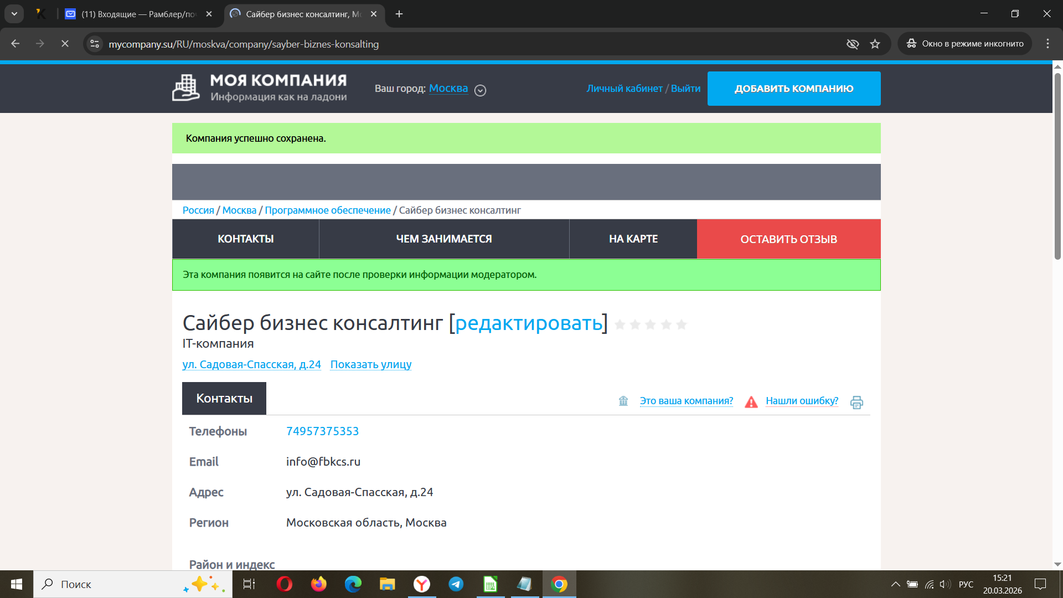Switch to Рамблер почта Входящие tab

[138, 14]
